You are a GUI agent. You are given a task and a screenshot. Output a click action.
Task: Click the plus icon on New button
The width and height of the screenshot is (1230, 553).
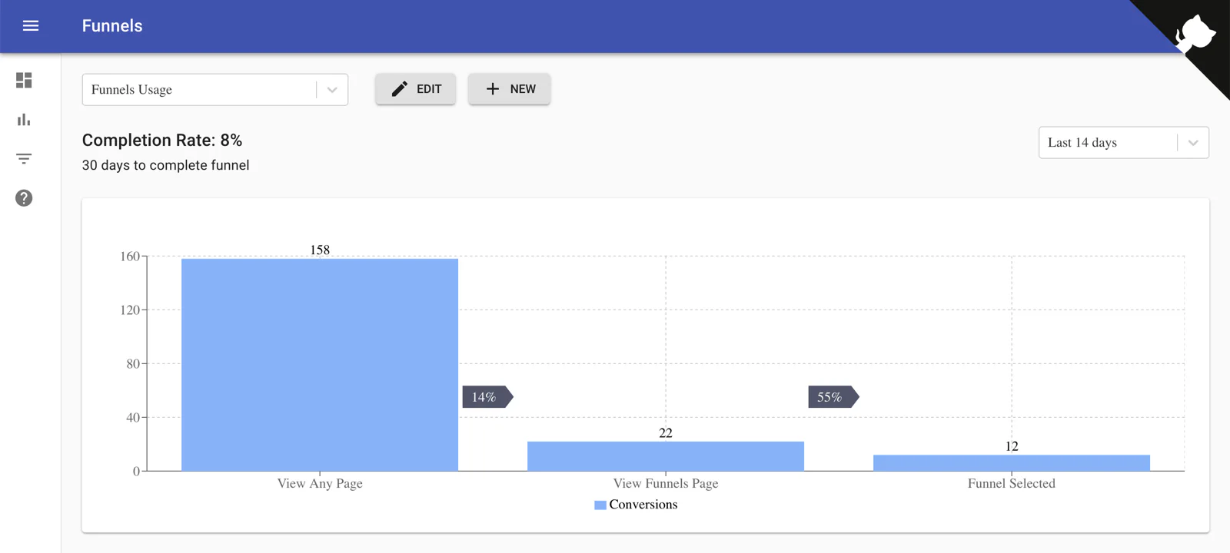(x=493, y=89)
